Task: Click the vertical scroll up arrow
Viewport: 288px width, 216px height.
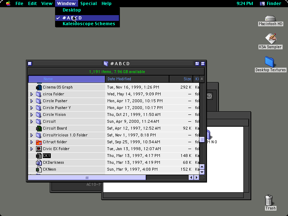Action: (x=202, y=167)
